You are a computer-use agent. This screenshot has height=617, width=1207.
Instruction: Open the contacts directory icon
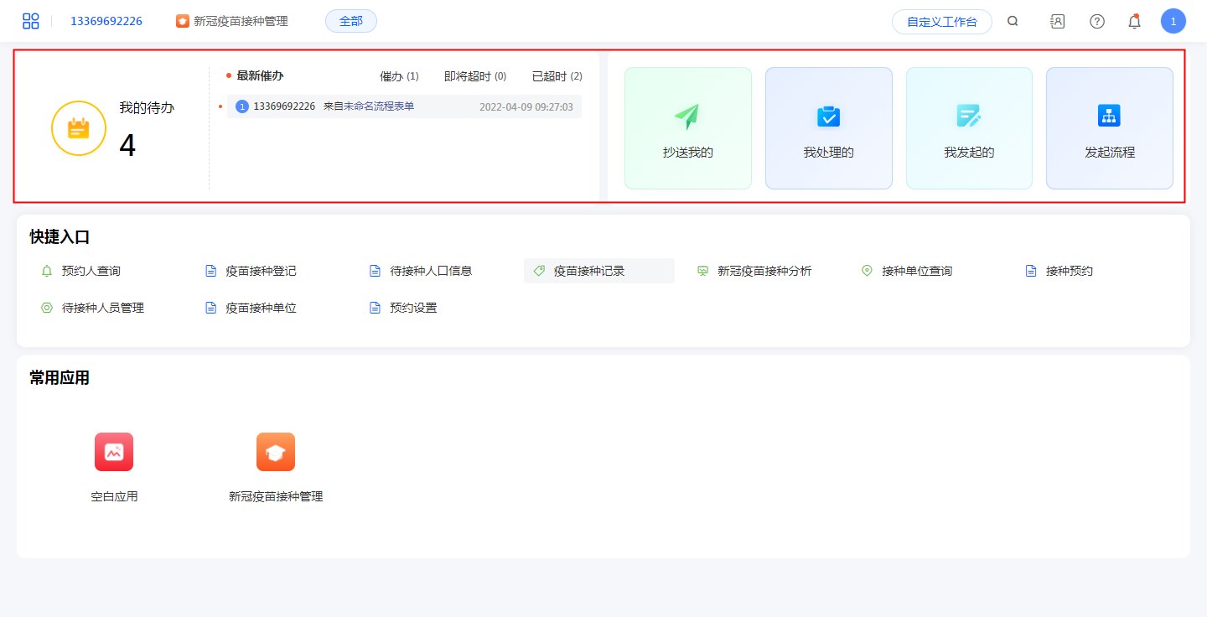1057,22
